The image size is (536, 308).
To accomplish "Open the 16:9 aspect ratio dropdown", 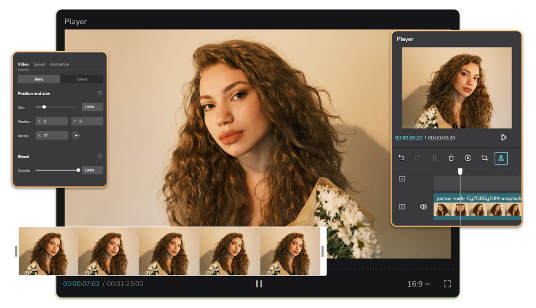I will [419, 284].
